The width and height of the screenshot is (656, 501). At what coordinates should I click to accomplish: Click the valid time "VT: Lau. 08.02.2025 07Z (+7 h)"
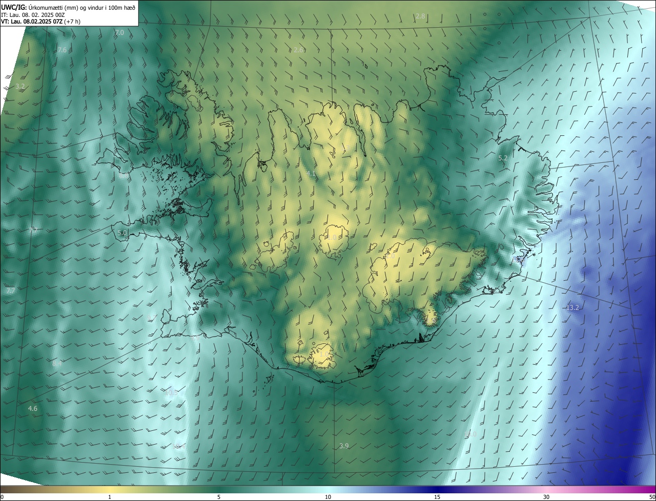(41, 22)
